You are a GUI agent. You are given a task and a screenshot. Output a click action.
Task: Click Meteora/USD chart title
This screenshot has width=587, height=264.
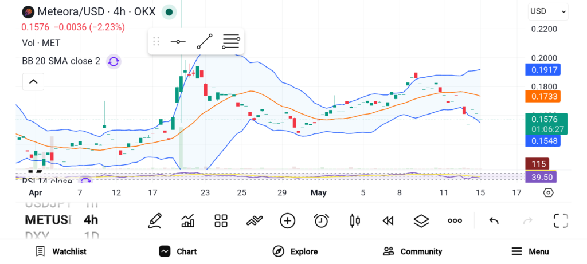(96, 12)
